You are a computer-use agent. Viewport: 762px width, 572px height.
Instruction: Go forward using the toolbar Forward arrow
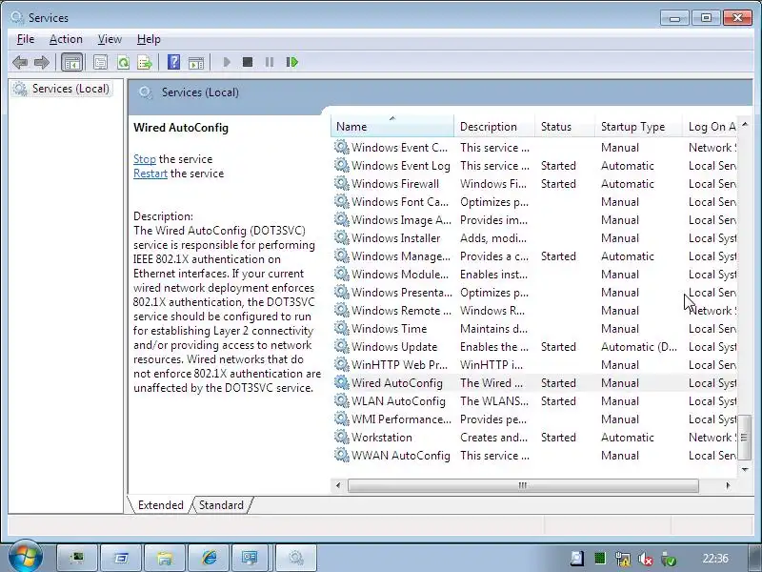pyautogui.click(x=42, y=62)
